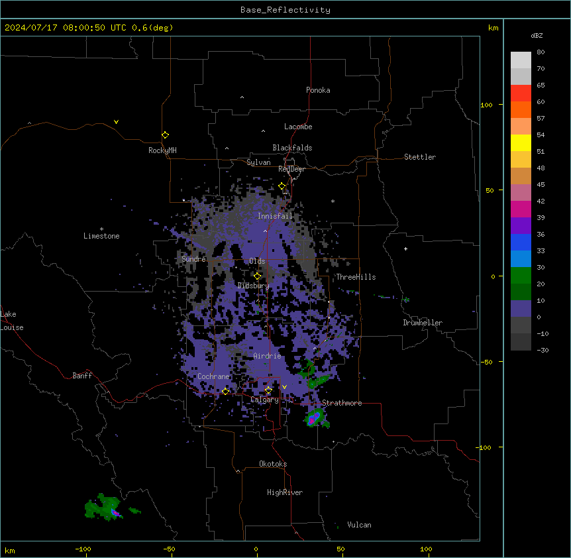The width and height of the screenshot is (571, 558).
Task: Select the orange 57-60 dBZ legend swatch
Action: [x=521, y=109]
